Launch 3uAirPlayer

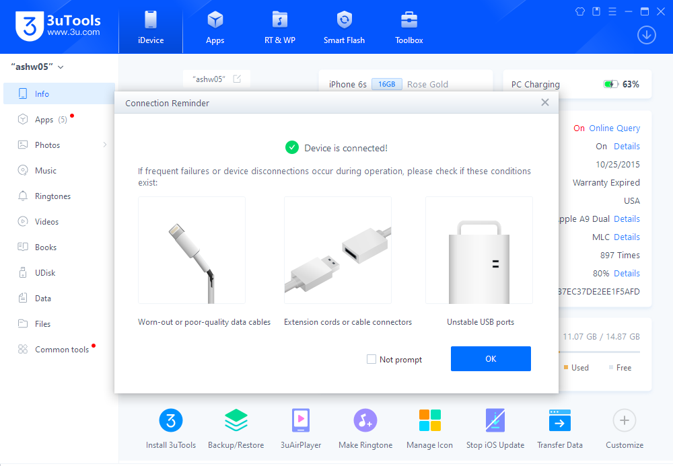(x=301, y=428)
